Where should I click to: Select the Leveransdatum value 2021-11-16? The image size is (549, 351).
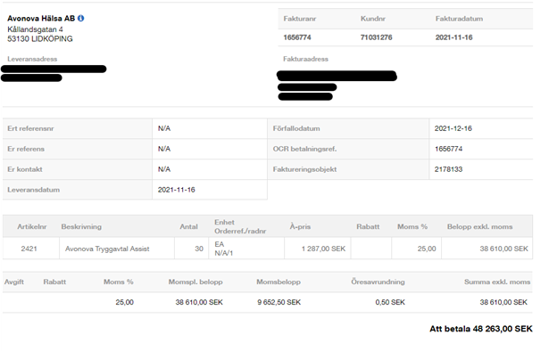(176, 190)
